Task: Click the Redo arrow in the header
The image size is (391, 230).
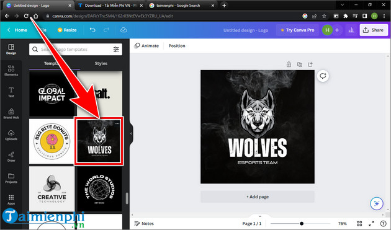Action: pos(107,30)
